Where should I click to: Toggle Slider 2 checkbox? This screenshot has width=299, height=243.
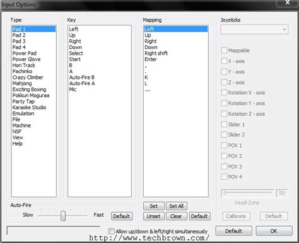[224, 134]
